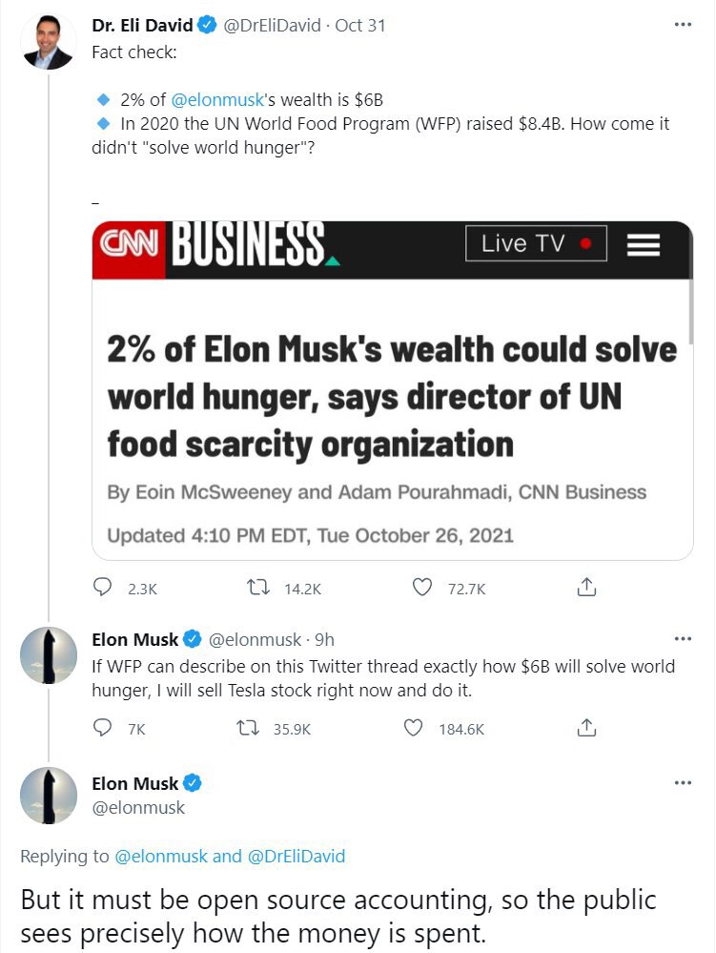Screen dimensions: 716x953
Task: Open the CNN Business article card
Action: 392,388
